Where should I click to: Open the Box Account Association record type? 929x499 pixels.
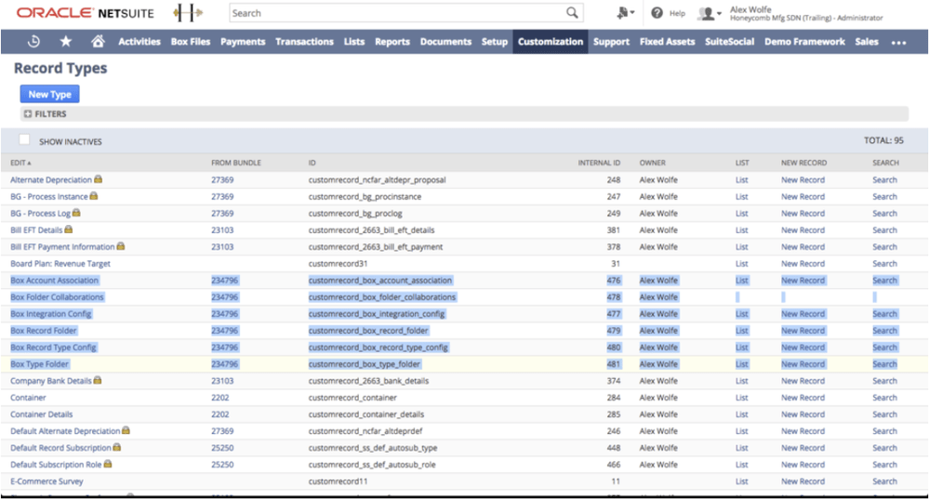click(x=55, y=280)
